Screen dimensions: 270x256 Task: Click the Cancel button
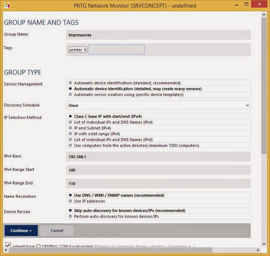click(57, 231)
